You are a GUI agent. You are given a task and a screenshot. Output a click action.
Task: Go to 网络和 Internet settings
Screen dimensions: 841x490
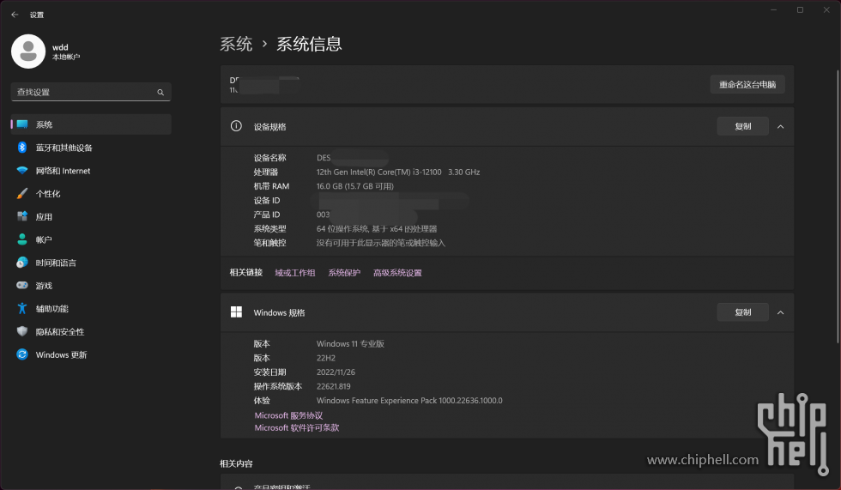point(91,171)
